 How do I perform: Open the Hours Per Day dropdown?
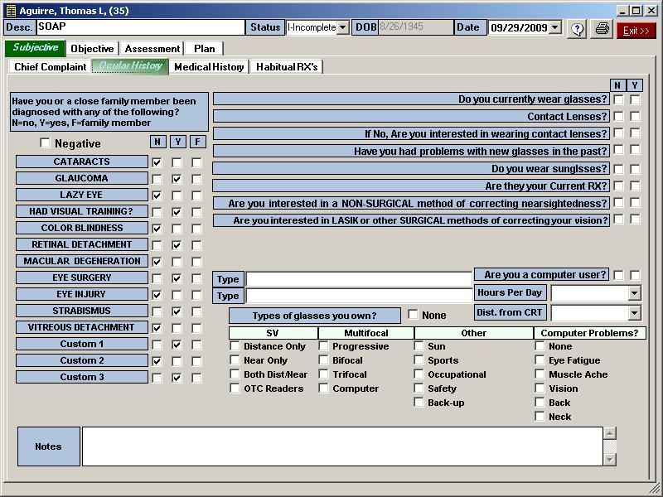tap(634, 293)
